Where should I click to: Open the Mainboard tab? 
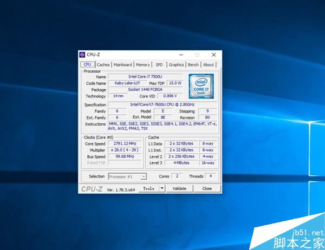[x=123, y=65]
